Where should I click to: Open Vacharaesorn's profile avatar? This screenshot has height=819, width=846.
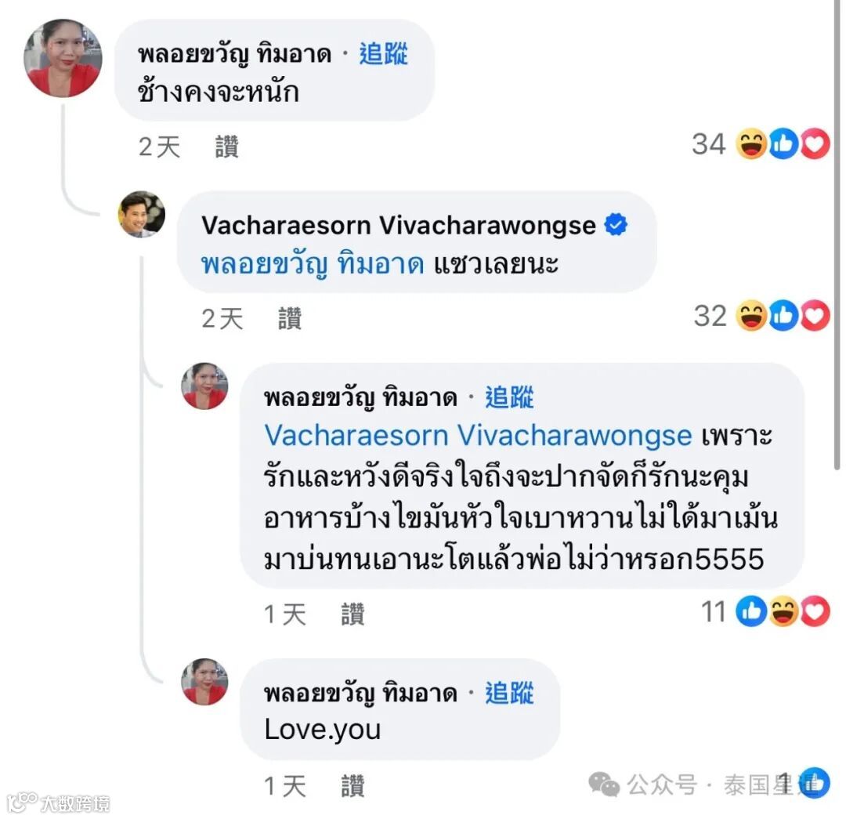[x=142, y=214]
